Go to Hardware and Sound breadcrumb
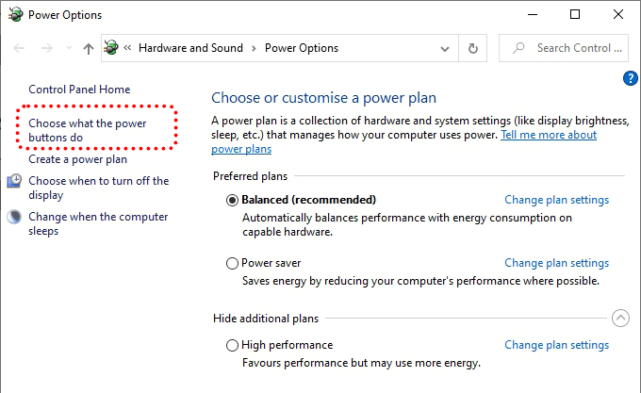This screenshot has height=393, width=641. [x=190, y=48]
